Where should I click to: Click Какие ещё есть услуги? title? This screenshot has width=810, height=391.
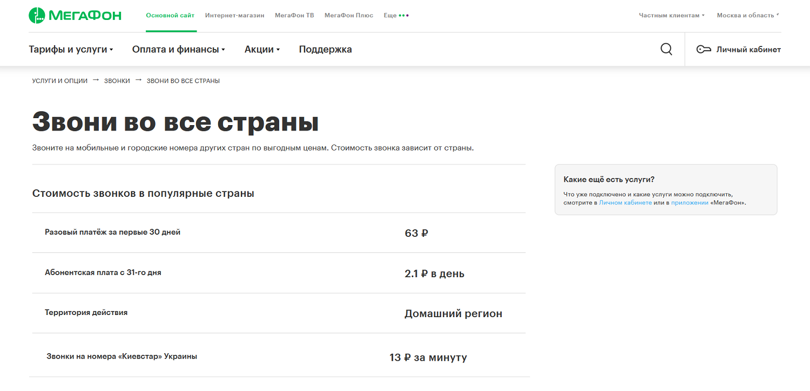(x=609, y=180)
